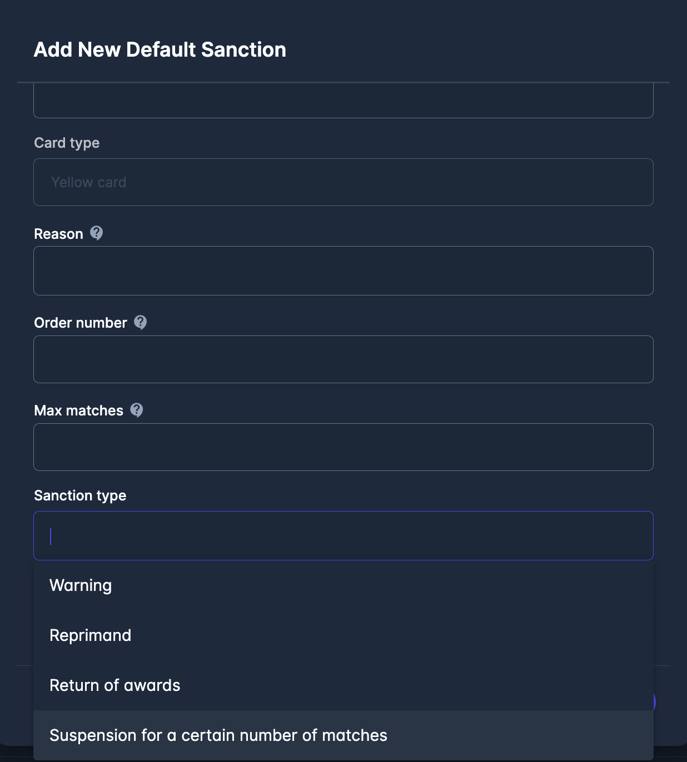Click the Max matches help icon

(137, 410)
